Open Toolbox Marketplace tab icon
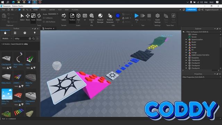Image resolution: width=222 pixels, height=125 pixels. (5, 33)
